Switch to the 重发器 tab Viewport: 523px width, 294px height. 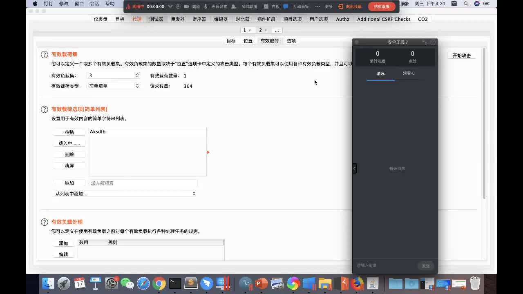[x=178, y=19]
